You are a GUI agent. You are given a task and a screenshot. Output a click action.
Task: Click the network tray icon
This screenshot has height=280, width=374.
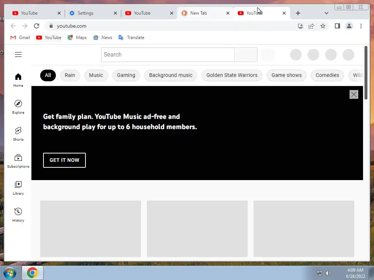tap(319, 273)
